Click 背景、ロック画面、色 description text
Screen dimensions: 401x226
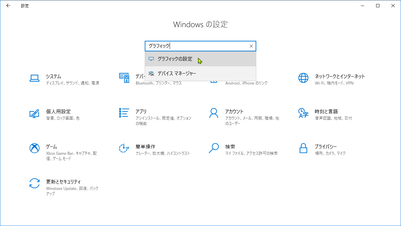tap(63, 118)
